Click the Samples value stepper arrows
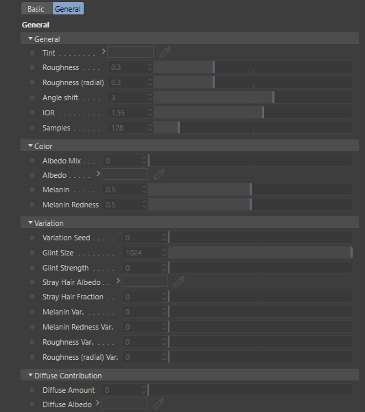Image resolution: width=365 pixels, height=412 pixels. tap(150, 128)
